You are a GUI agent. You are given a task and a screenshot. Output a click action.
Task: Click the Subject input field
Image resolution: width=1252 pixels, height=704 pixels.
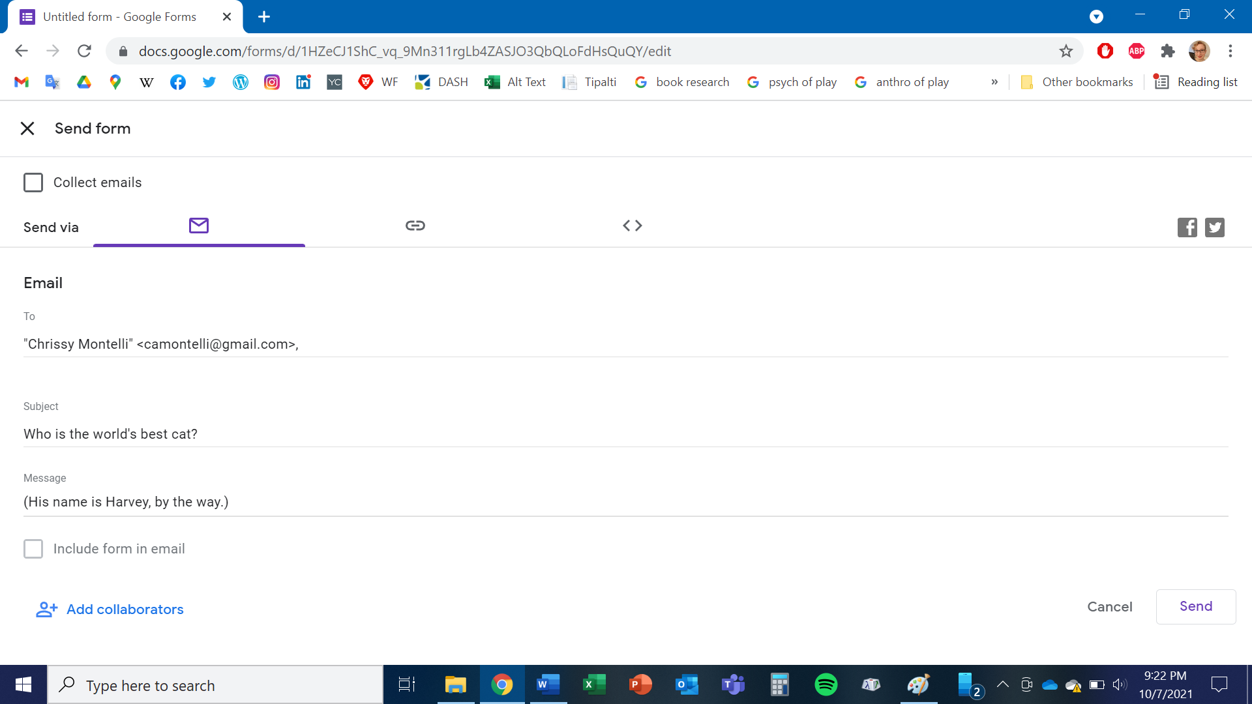(625, 434)
